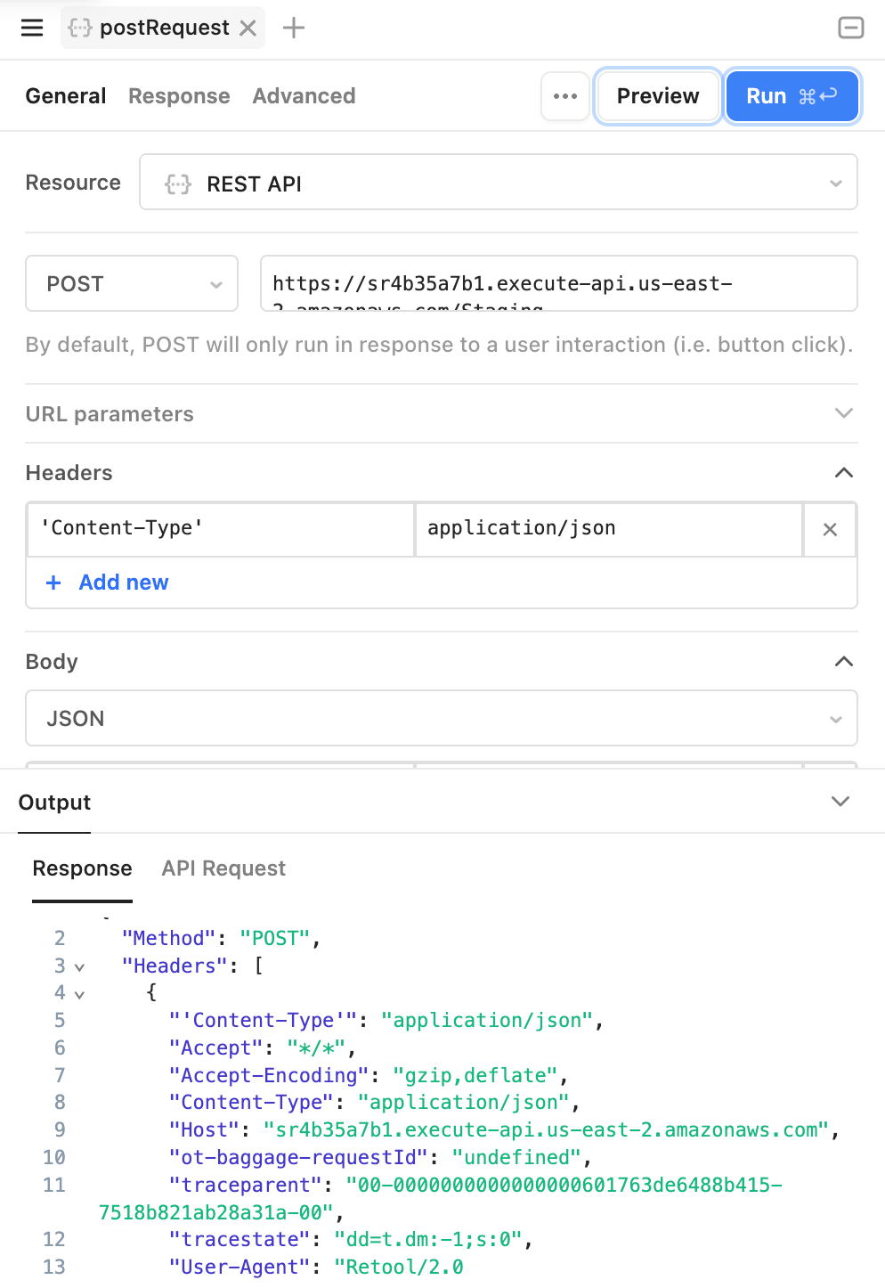Select the "traceparent" line
Image resolution: width=885 pixels, height=1288 pixels.
(x=441, y=1199)
